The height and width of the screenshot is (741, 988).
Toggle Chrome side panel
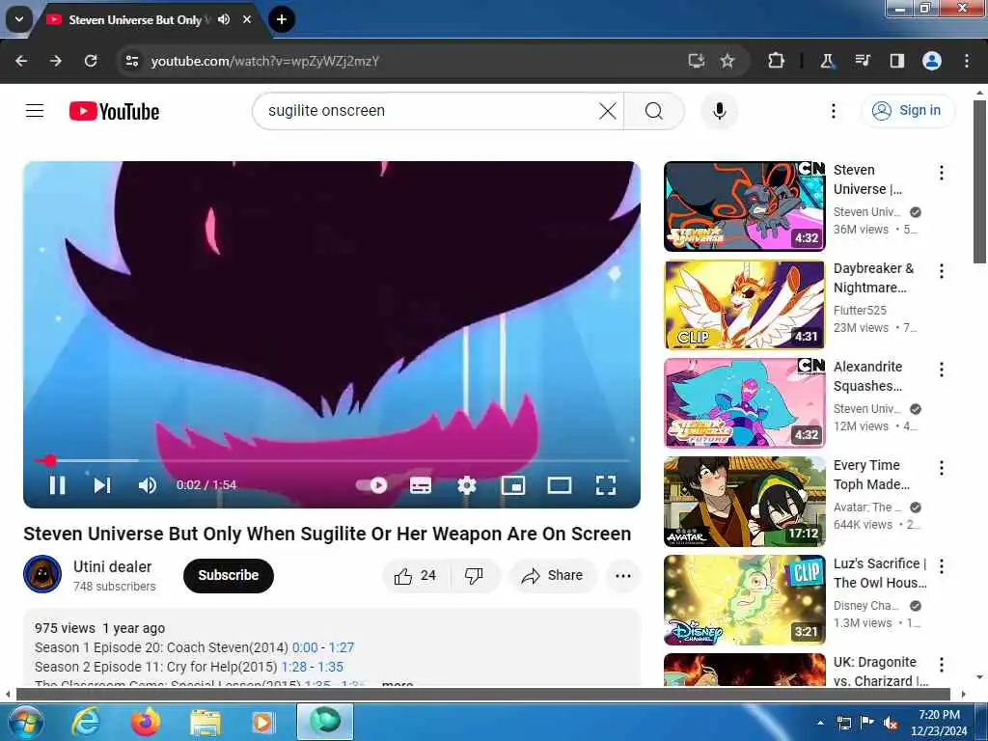[896, 61]
